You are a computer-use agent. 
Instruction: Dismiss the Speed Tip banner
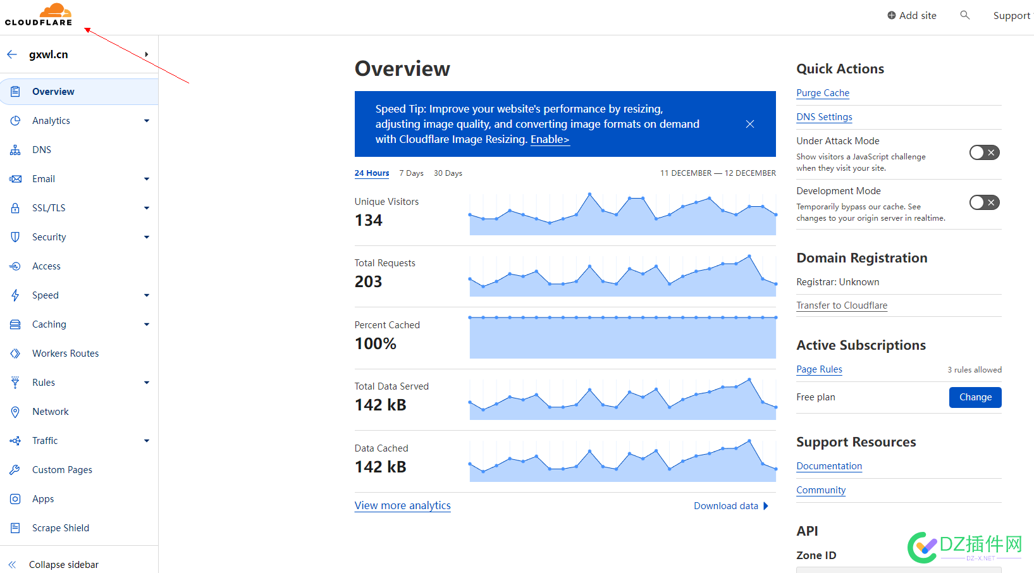(x=749, y=124)
